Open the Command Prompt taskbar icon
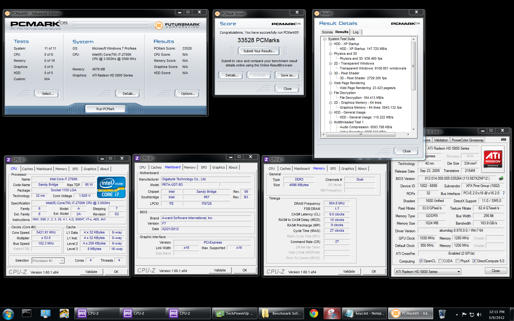The width and height of the screenshot is (514, 321). pyautogui.click(x=27, y=313)
